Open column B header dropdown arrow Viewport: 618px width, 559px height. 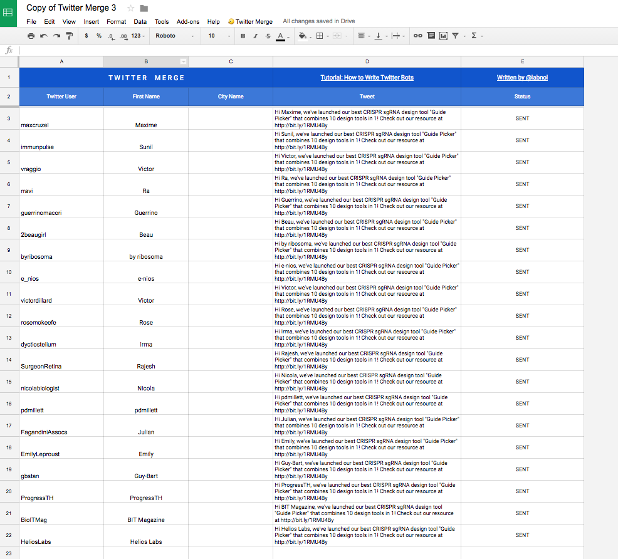tap(183, 61)
